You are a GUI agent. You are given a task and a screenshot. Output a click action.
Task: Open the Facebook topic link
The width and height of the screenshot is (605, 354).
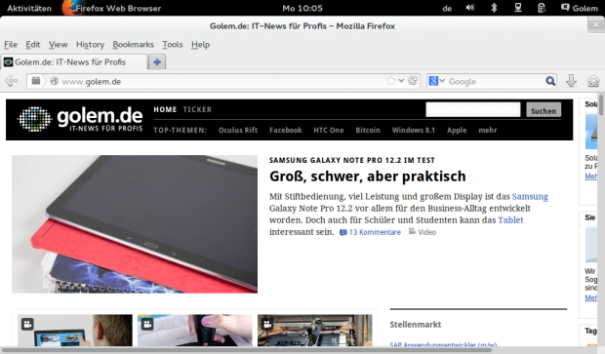(286, 130)
